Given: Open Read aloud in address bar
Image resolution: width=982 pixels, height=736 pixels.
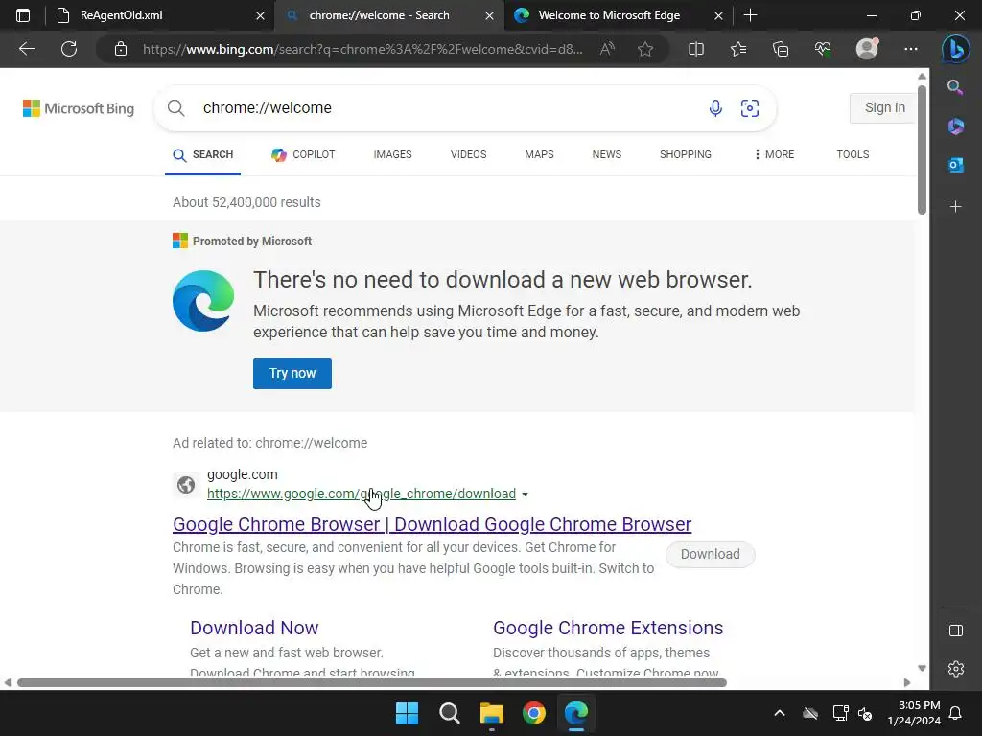Looking at the screenshot, I should pyautogui.click(x=607, y=49).
